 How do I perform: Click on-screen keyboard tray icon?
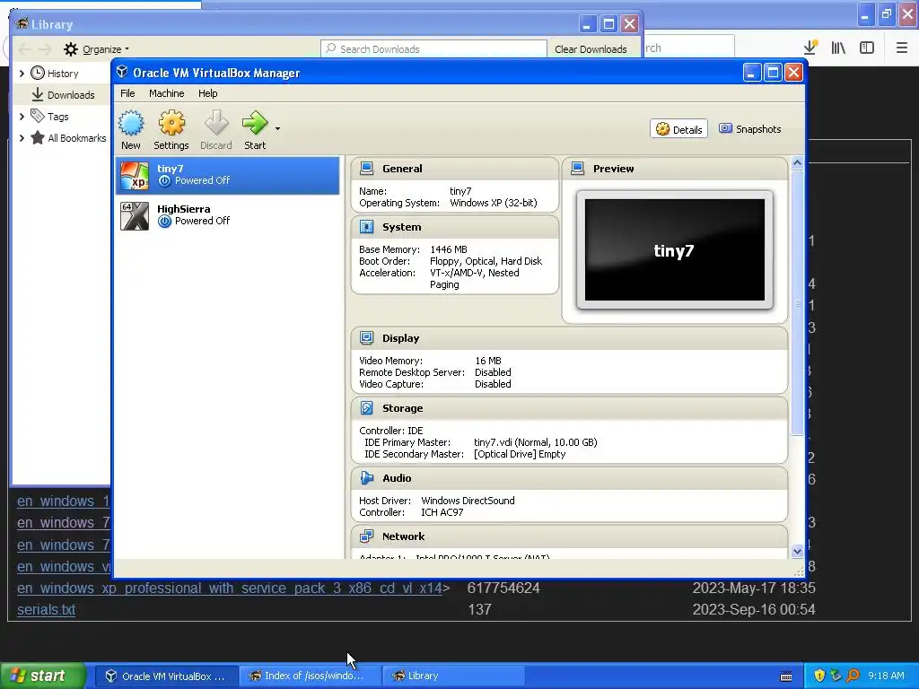coord(786,676)
